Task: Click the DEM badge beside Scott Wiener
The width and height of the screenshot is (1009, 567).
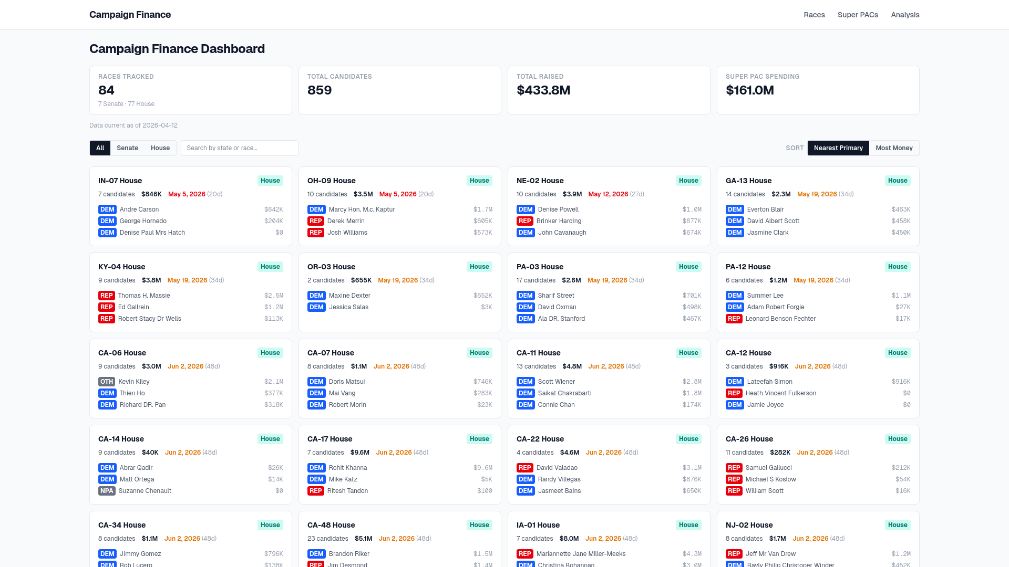Action: [x=526, y=382]
